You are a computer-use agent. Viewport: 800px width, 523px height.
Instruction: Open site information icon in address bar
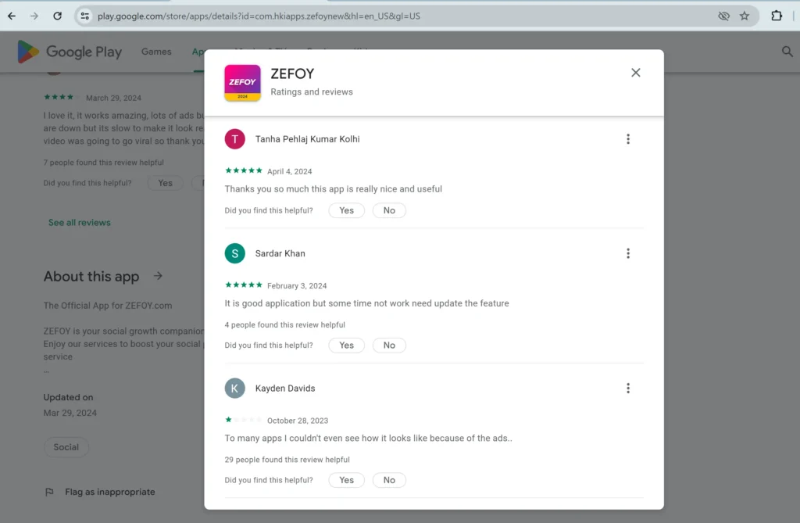point(84,16)
